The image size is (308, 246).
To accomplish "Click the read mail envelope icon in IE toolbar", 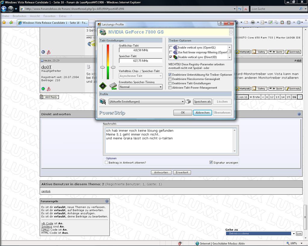I will (246, 22).
